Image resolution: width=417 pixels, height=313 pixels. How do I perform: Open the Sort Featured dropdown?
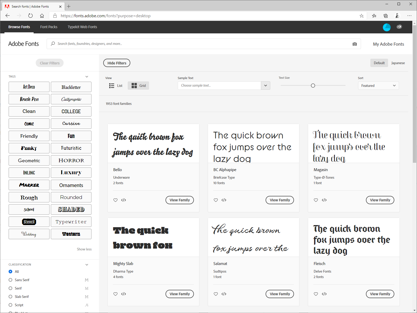point(378,86)
